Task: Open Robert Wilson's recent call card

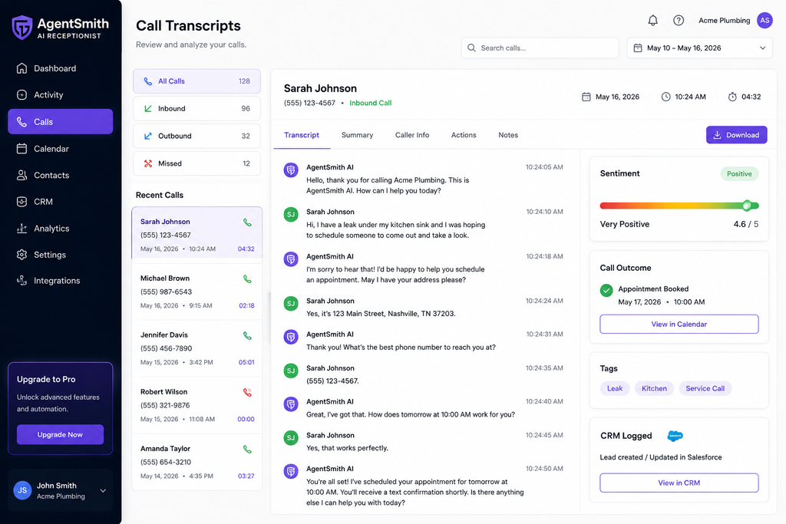Action: click(x=196, y=405)
